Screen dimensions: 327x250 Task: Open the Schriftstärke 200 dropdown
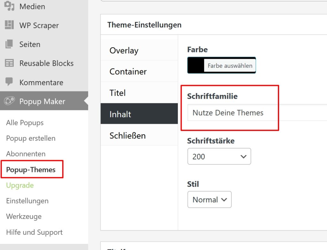[x=219, y=157]
